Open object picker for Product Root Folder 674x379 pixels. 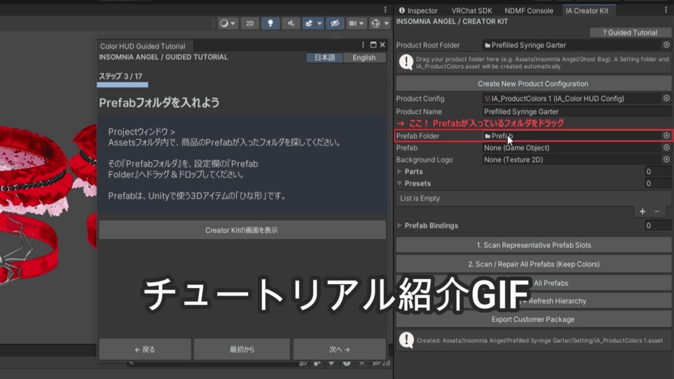(x=666, y=45)
